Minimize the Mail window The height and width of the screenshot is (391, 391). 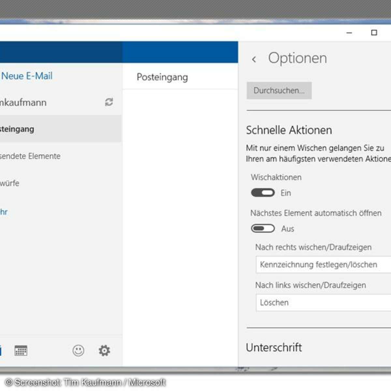[x=349, y=33]
